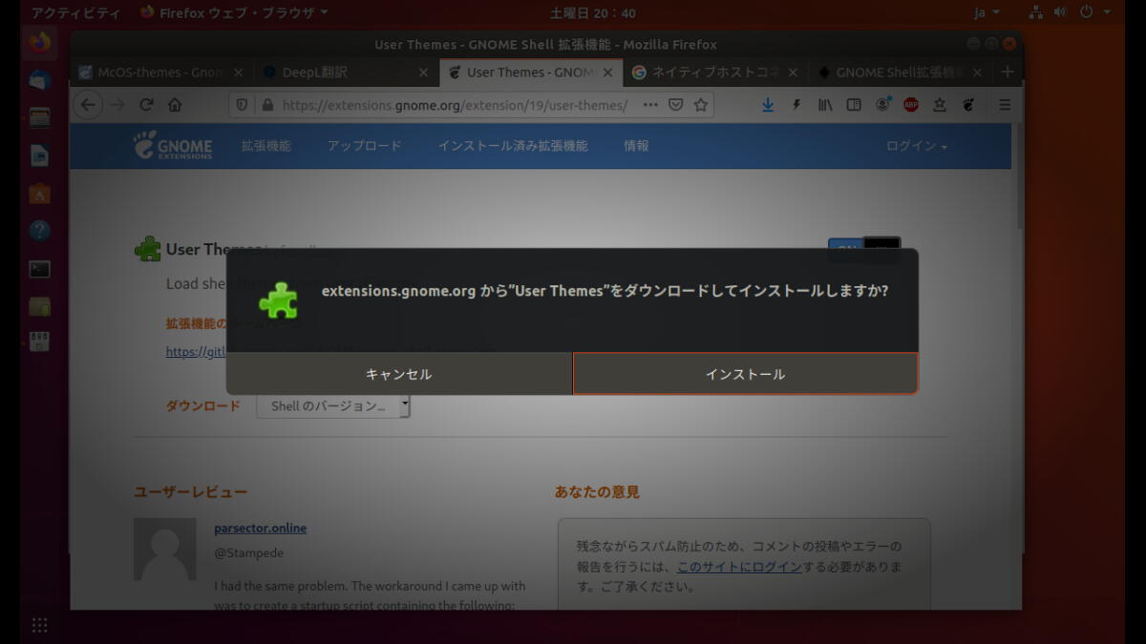Screen dimensions: 1146x644
Task: Open Ubuntu Software from the dock
Action: click(x=39, y=194)
